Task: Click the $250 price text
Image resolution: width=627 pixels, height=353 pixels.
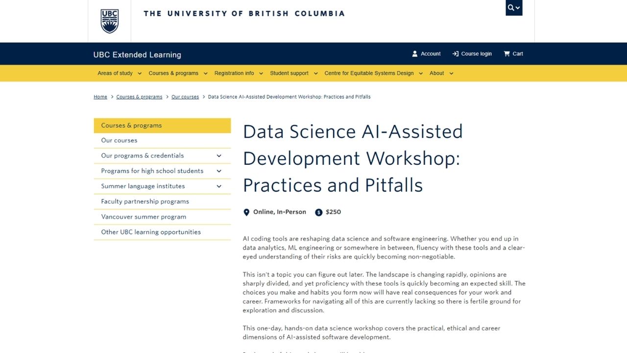Action: pyautogui.click(x=333, y=212)
